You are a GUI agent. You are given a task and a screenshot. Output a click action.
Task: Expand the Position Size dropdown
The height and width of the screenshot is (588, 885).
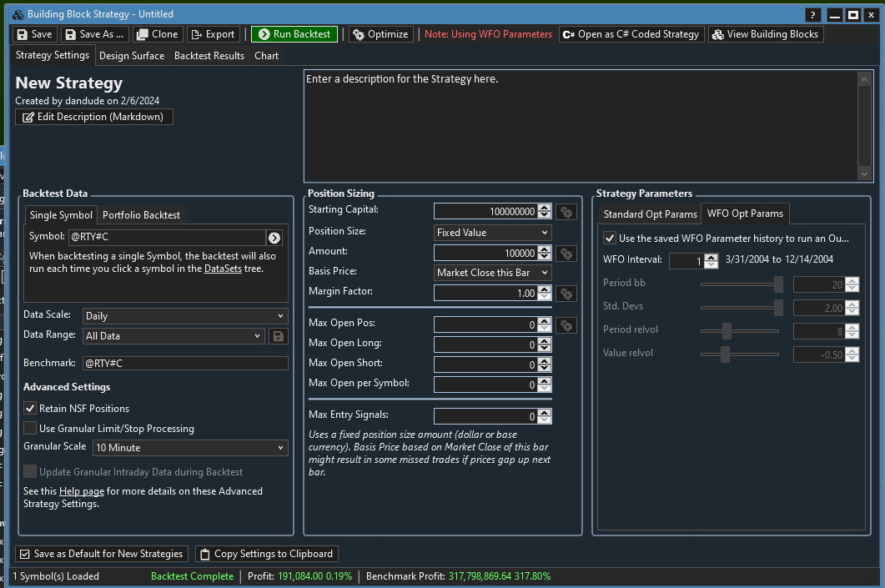point(492,233)
